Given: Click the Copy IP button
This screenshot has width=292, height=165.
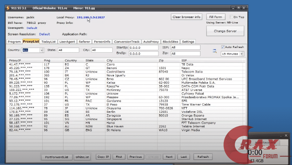Looking at the screenshot, I should (x=103, y=157).
